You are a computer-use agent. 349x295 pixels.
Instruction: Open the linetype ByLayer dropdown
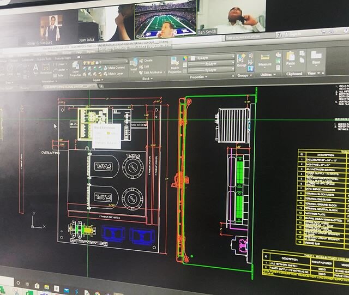[212, 70]
